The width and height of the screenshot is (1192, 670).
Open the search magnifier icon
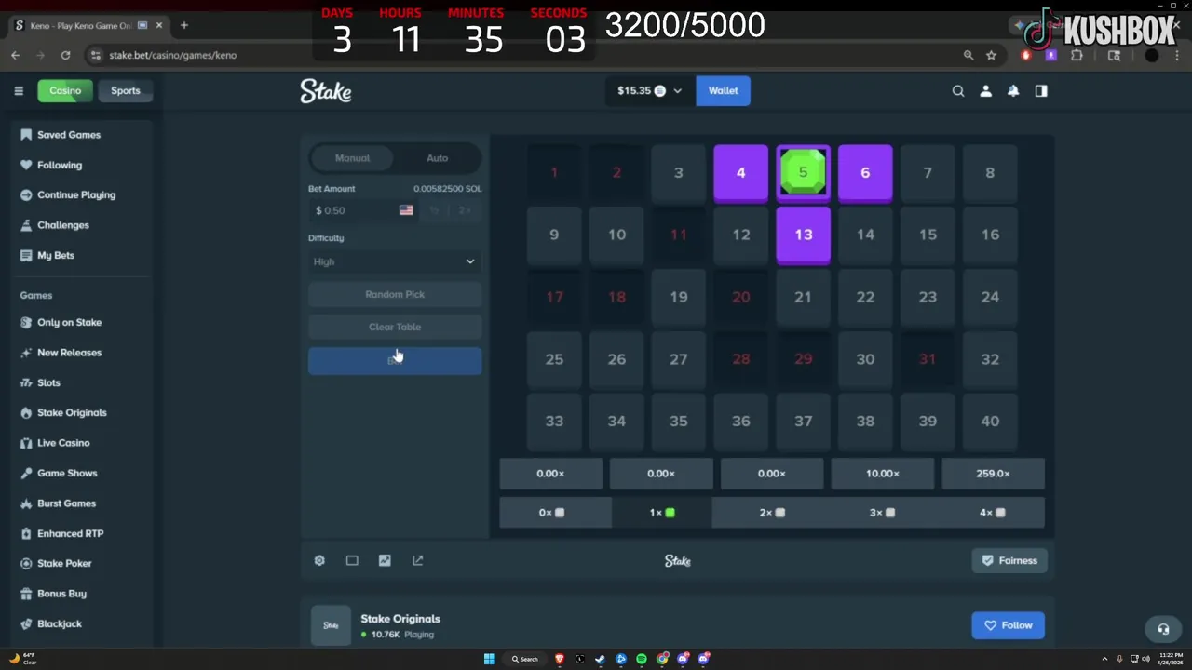tap(958, 90)
